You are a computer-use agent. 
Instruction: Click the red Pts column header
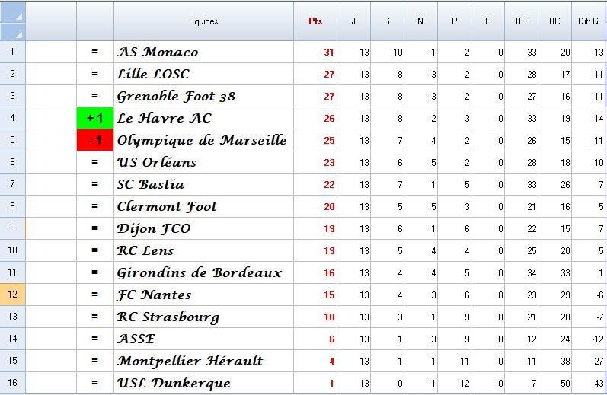[x=315, y=21]
